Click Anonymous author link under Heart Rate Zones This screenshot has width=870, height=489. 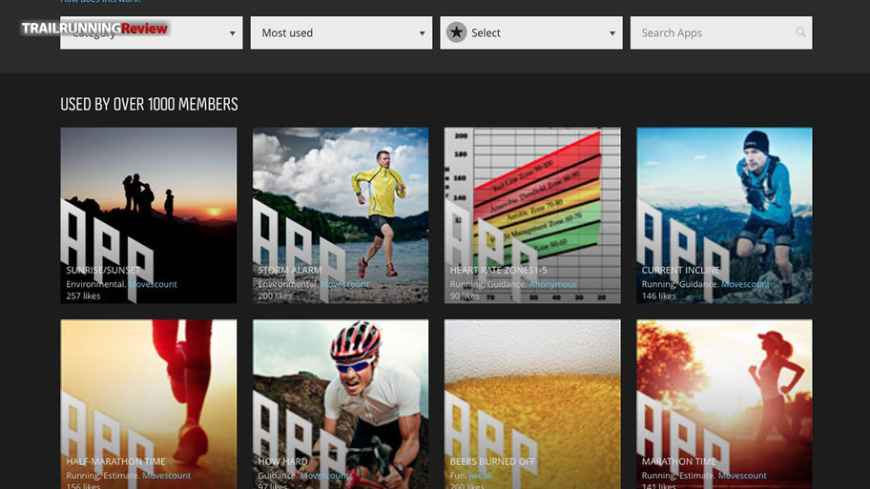[553, 284]
